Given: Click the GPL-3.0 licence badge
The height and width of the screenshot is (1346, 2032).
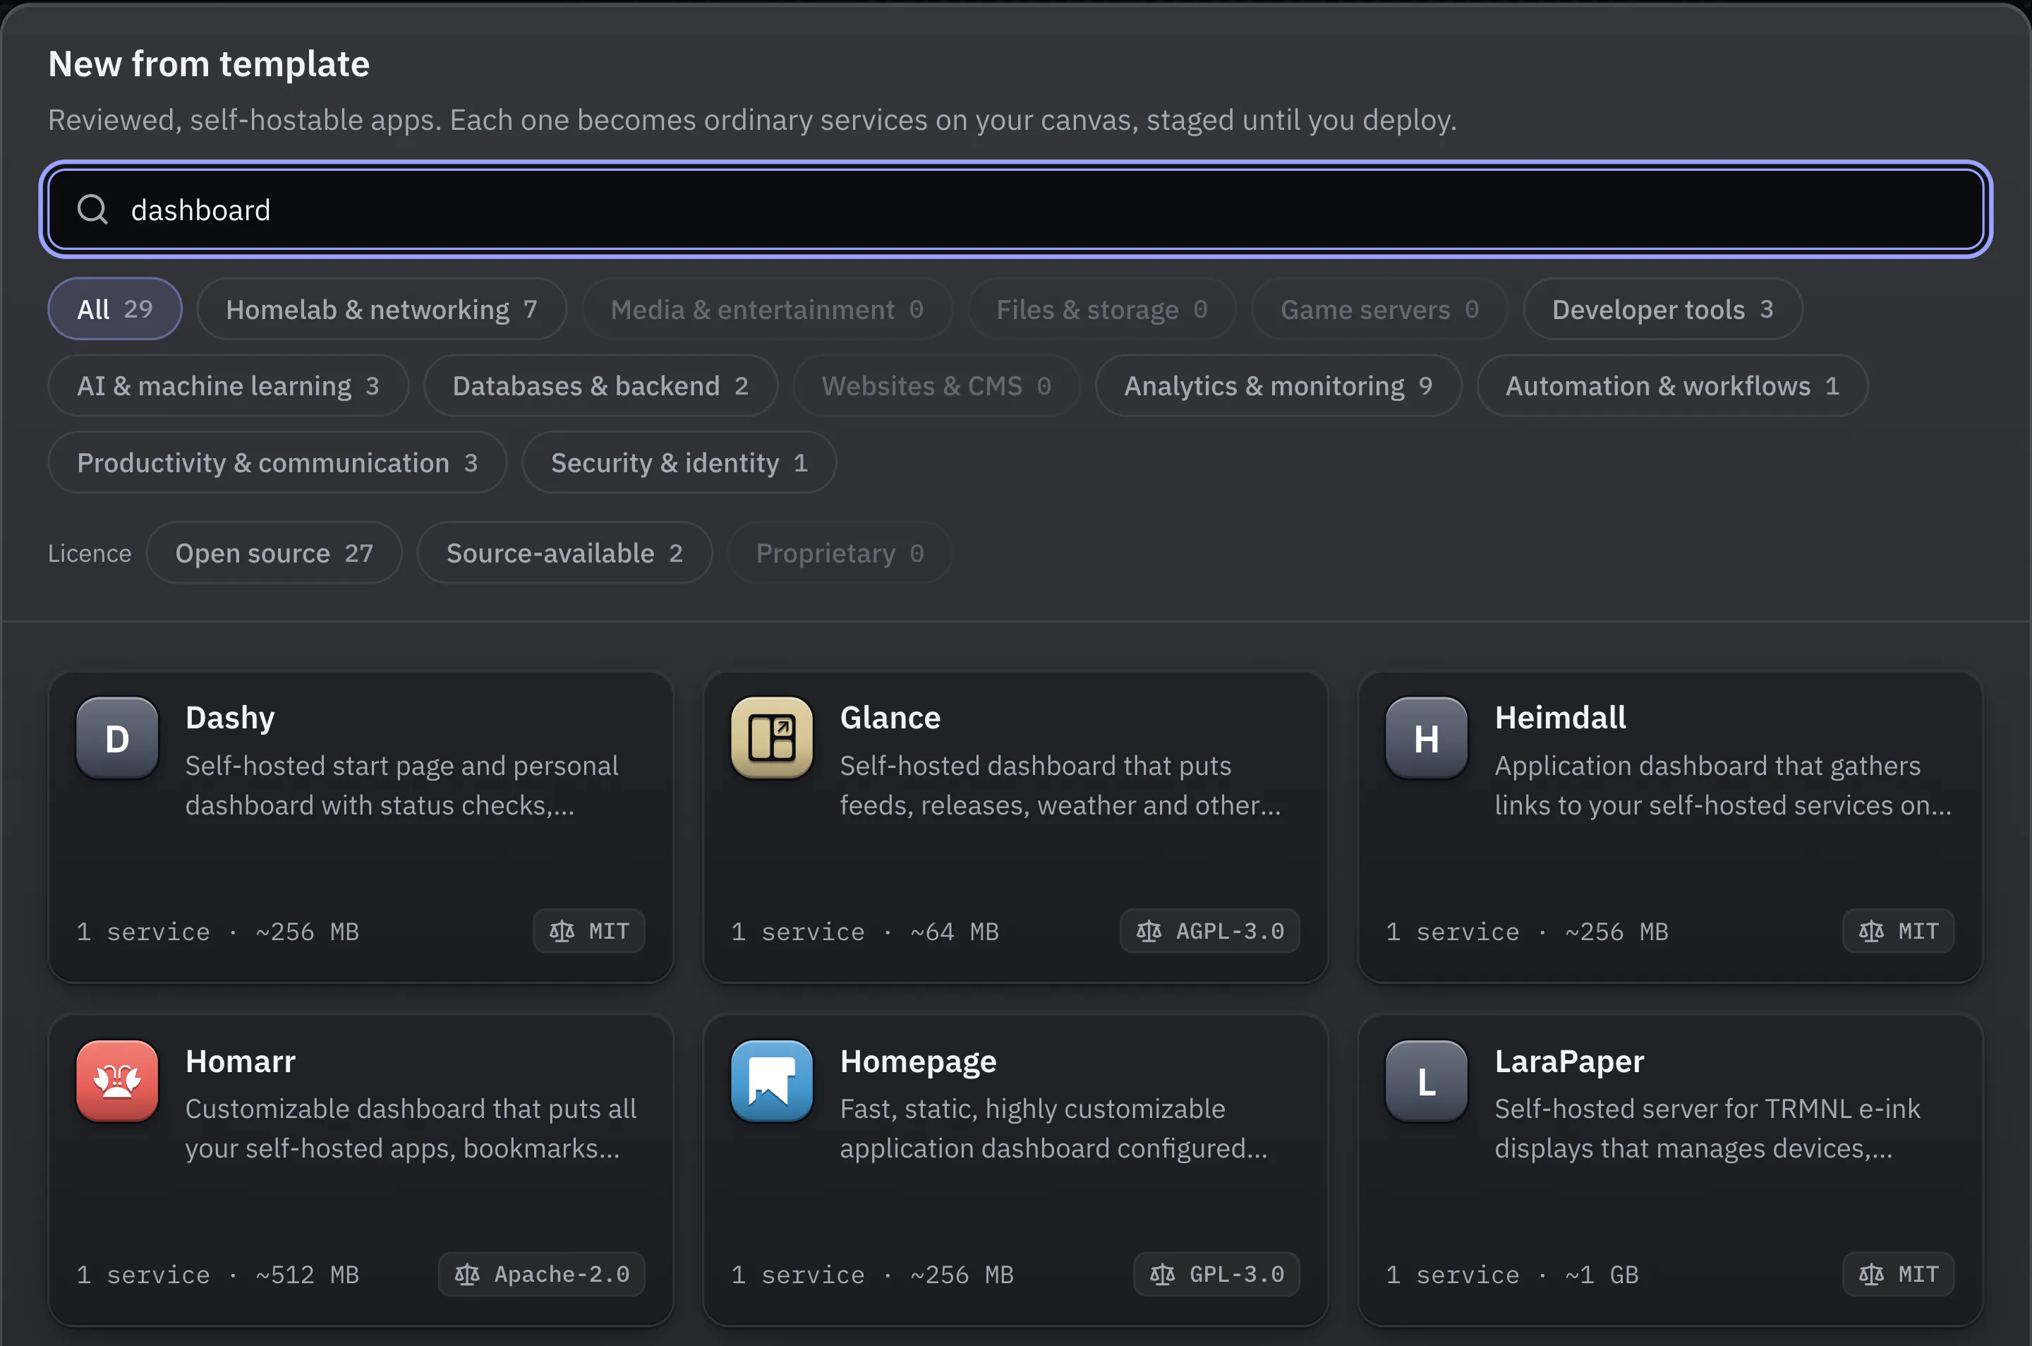Looking at the screenshot, I should pos(1217,1275).
